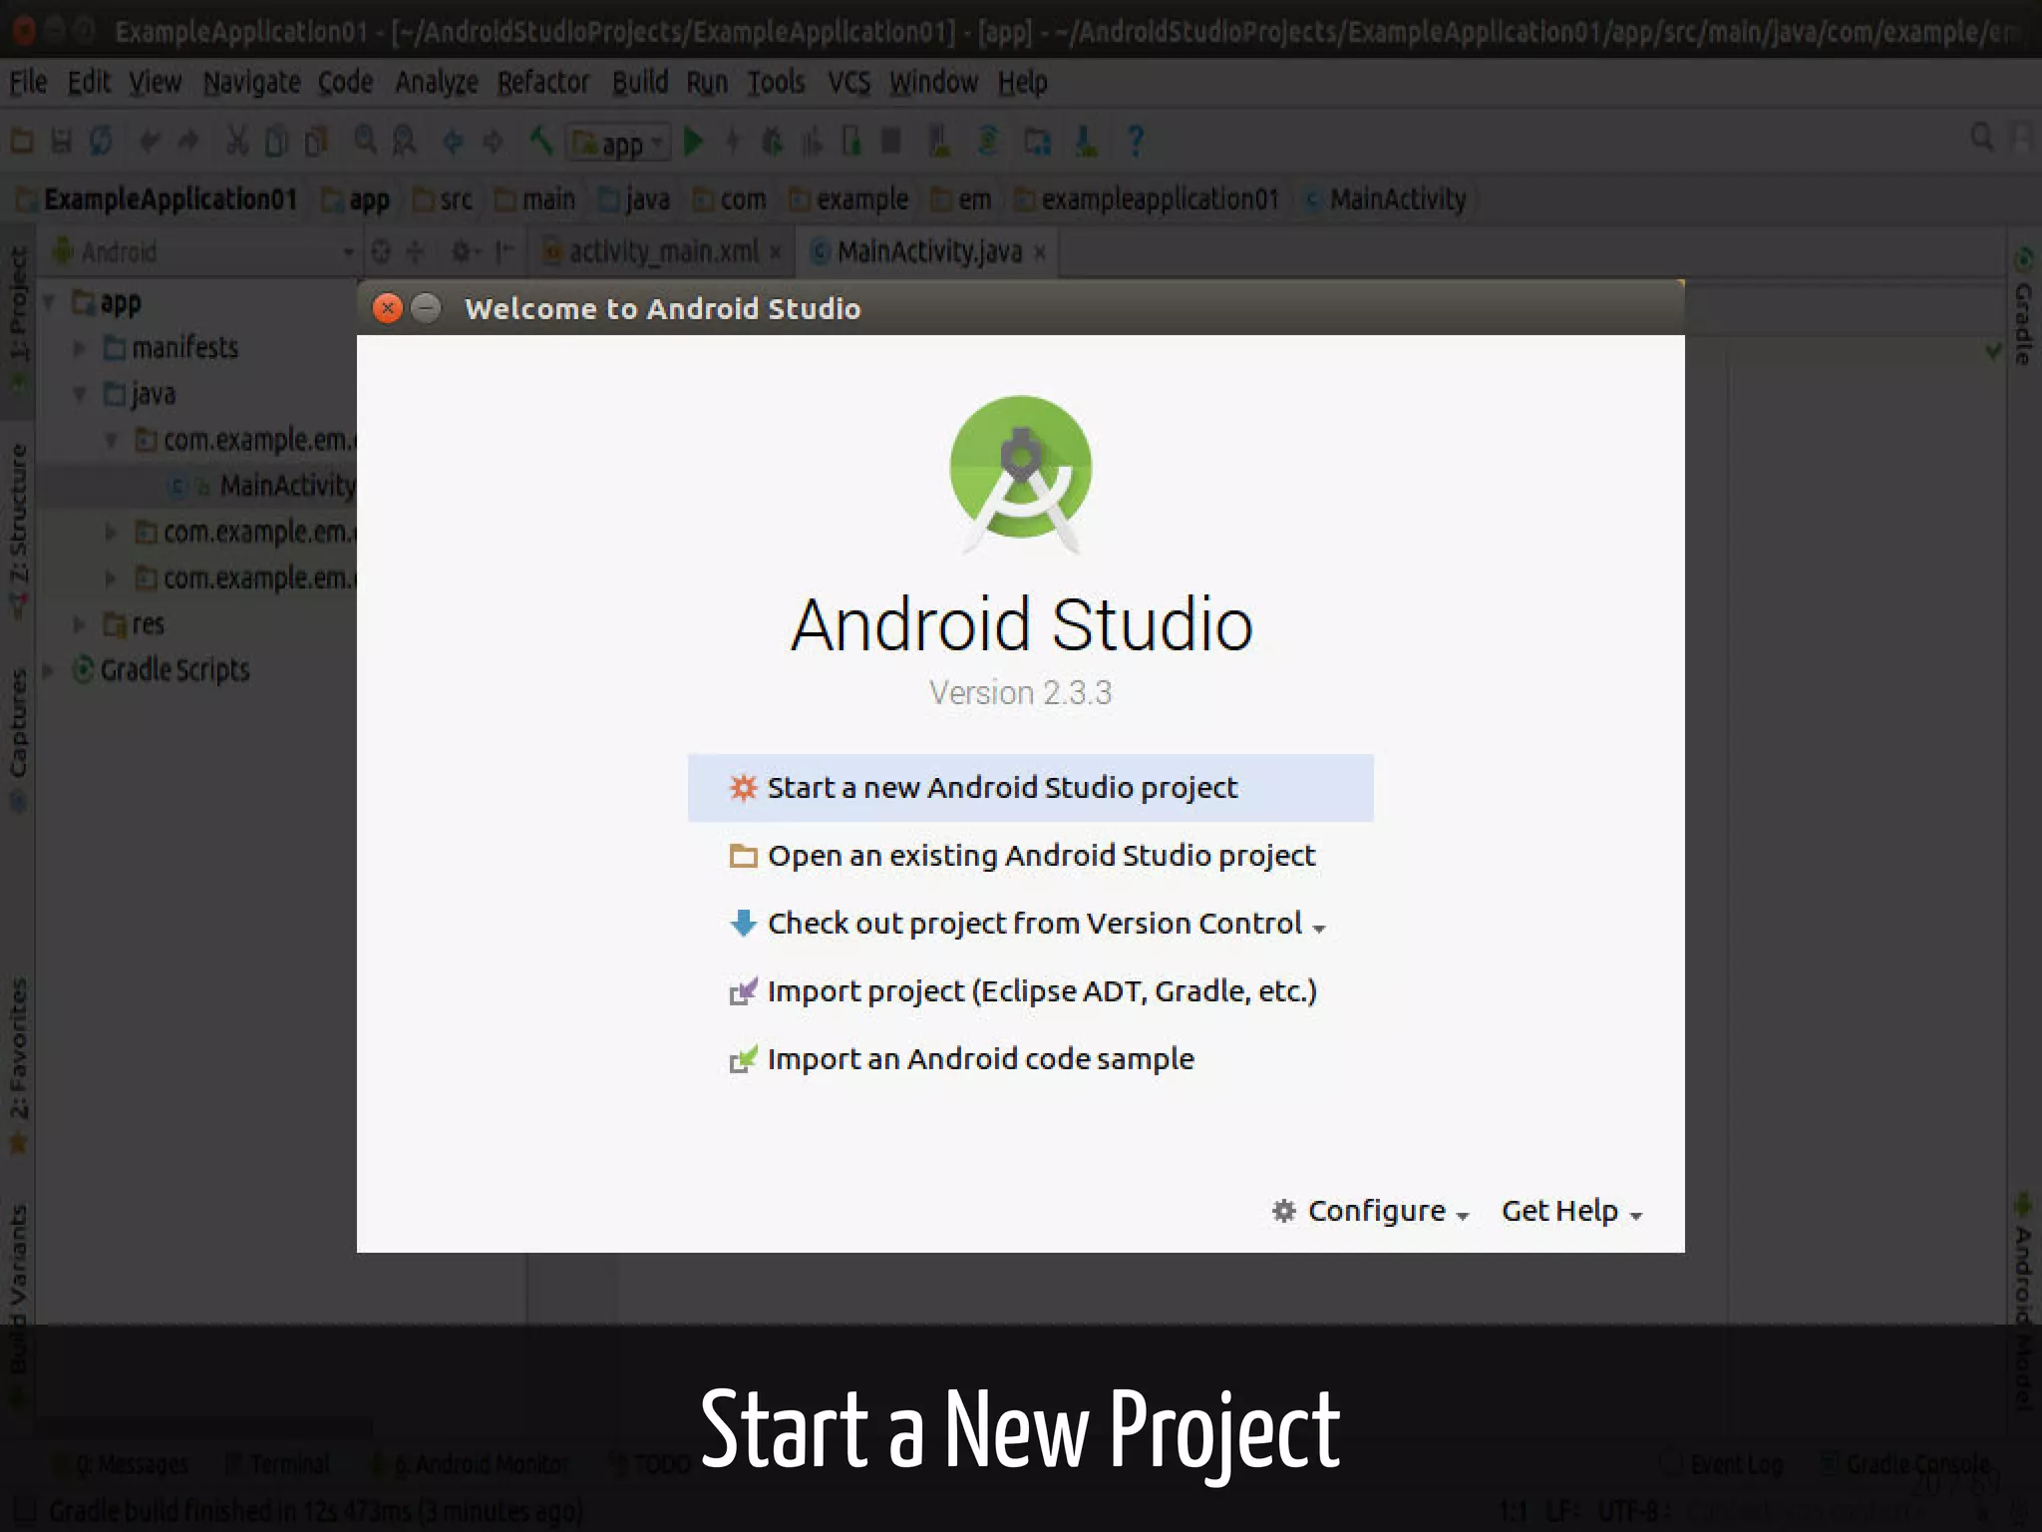The image size is (2042, 1532).
Task: Open the Analyze menu
Action: pyautogui.click(x=436, y=82)
